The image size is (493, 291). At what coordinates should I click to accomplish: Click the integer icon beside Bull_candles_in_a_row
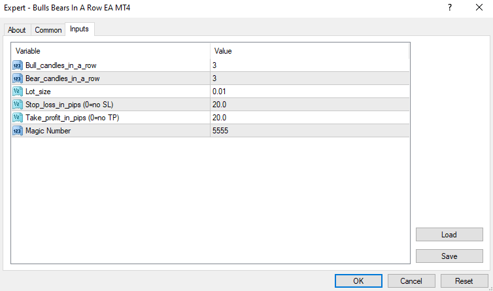pos(17,65)
